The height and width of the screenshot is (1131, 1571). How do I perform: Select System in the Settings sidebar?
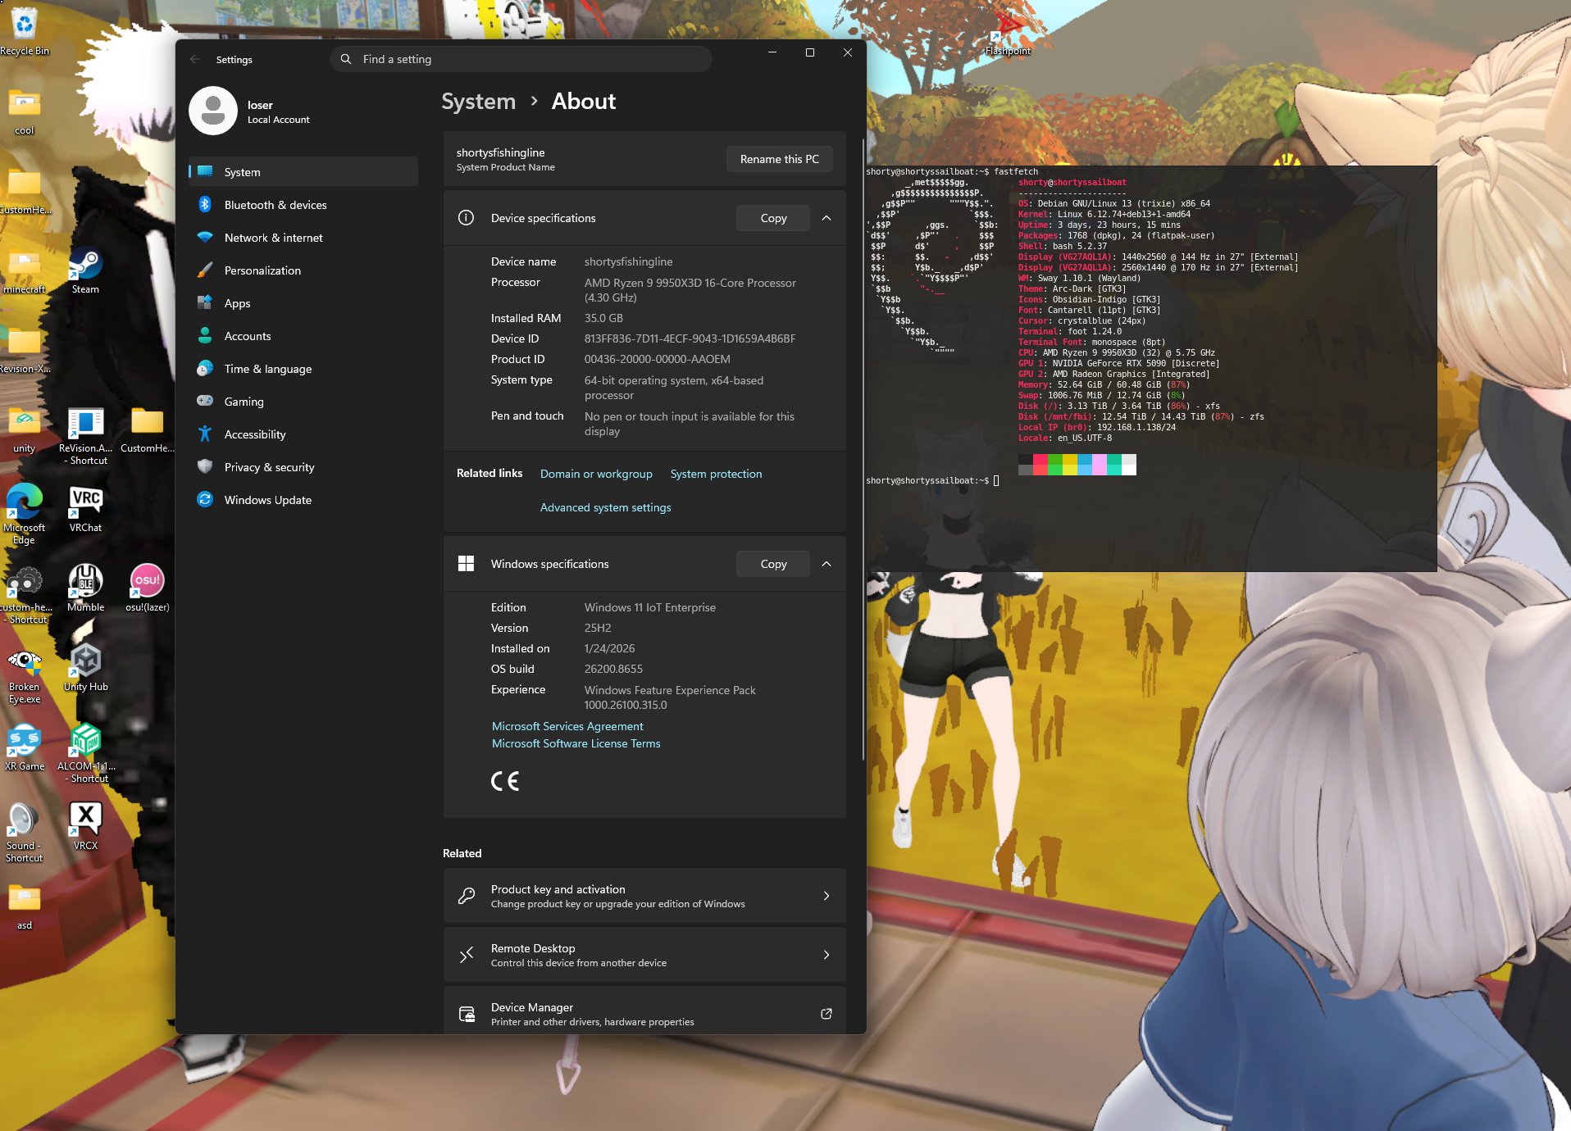(303, 172)
